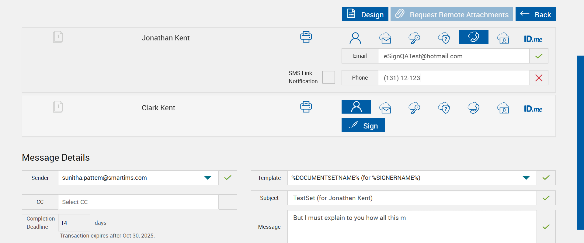This screenshot has height=243, width=584.
Task: Choose password key authentication for Jonathan Kent
Action: (x=414, y=38)
